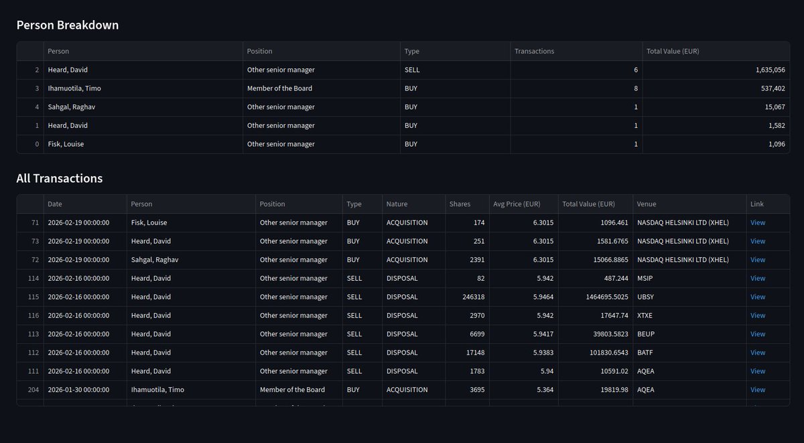Sort All Transactions by Nature header
The image size is (804, 443).
413,204
